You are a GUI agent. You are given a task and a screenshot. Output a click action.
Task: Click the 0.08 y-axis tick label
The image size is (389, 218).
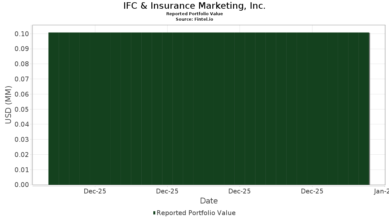22,64
